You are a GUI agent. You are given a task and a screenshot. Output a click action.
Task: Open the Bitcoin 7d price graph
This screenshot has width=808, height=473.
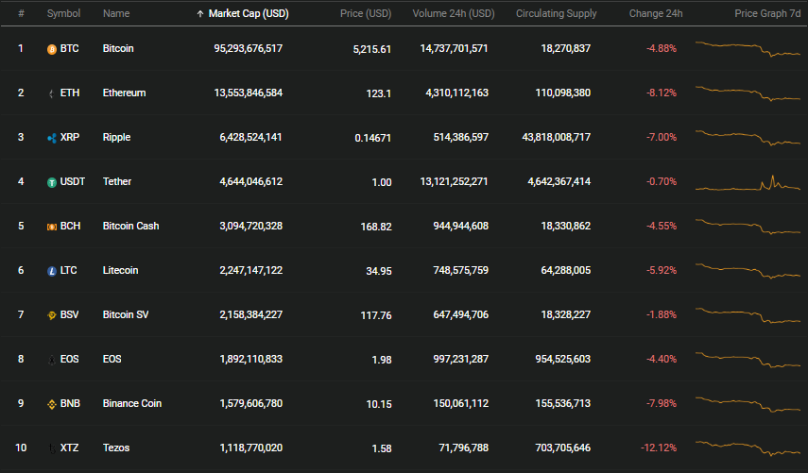tap(748, 48)
